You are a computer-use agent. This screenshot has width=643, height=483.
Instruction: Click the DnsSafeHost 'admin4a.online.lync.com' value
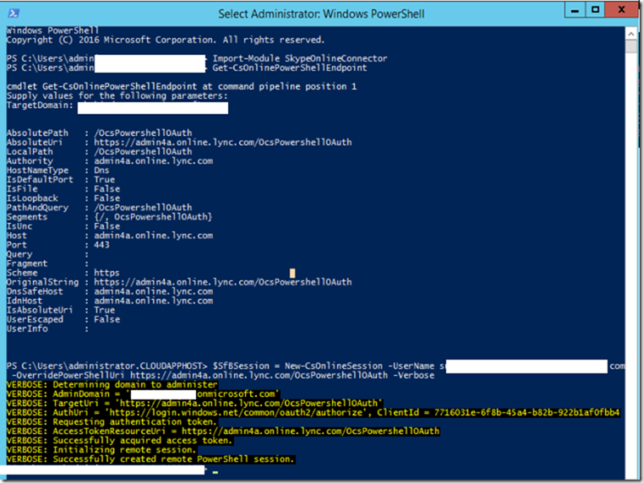154,291
